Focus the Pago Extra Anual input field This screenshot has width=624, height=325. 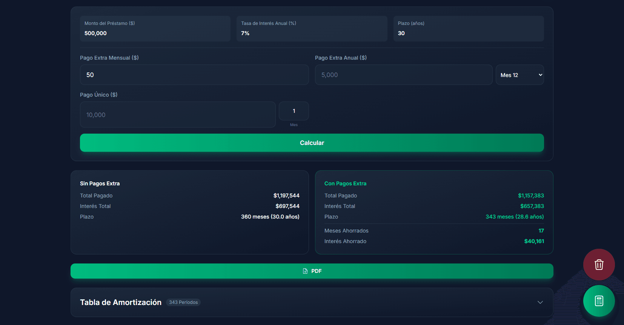coord(404,75)
